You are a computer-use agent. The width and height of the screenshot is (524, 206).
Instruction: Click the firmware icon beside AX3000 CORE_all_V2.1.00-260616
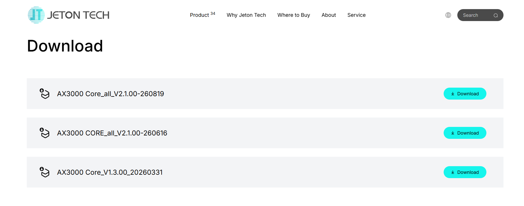[44, 133]
